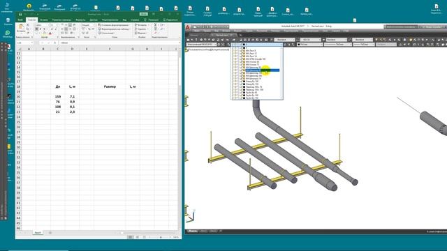The image size is (447, 251).
Task: Click the UCS axis icon in the viewport
Action: pos(191,215)
